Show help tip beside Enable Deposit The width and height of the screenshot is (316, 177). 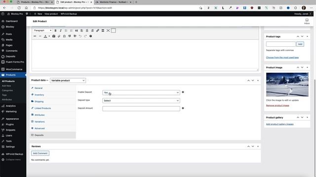pyautogui.click(x=183, y=92)
